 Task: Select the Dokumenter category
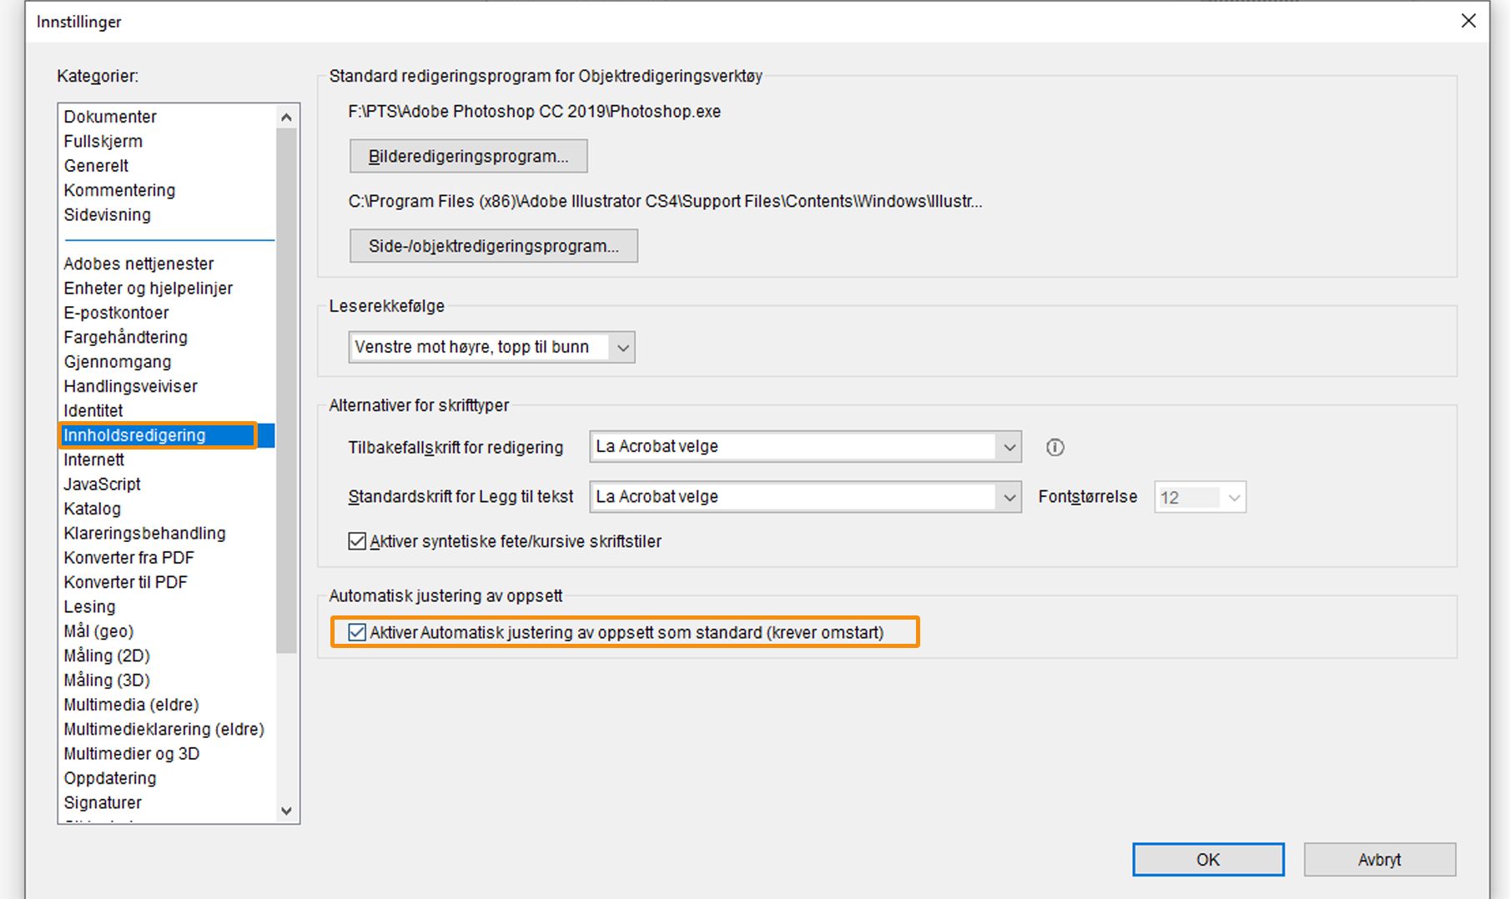pos(110,117)
